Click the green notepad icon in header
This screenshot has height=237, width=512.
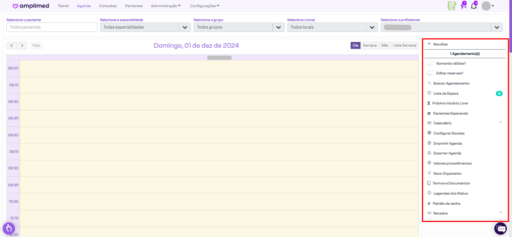point(452,6)
